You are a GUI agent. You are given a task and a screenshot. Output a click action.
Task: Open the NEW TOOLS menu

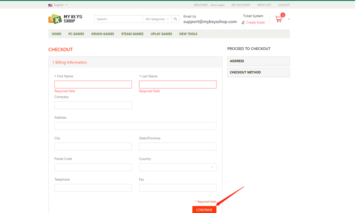[188, 34]
